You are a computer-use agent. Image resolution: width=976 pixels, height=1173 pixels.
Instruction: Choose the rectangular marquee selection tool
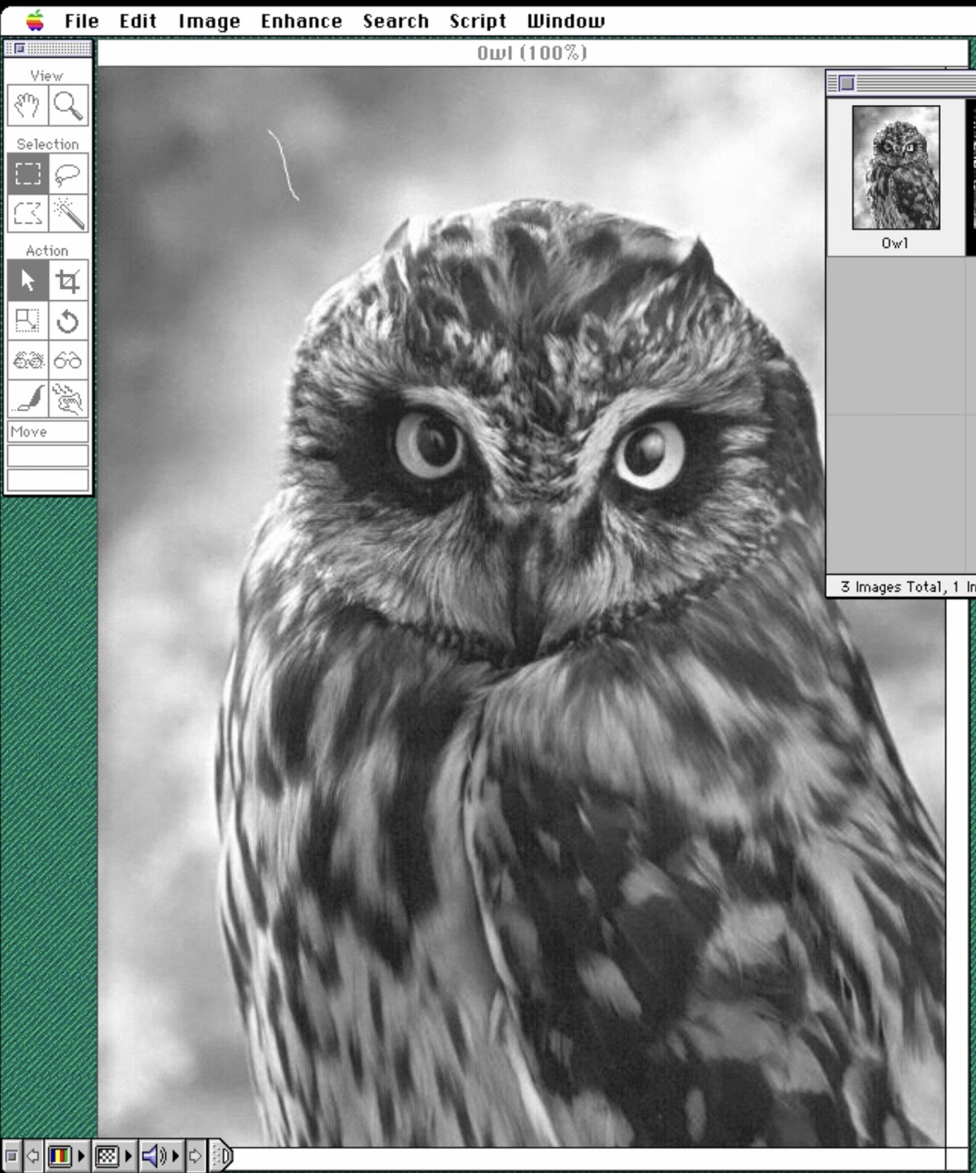pos(28,174)
